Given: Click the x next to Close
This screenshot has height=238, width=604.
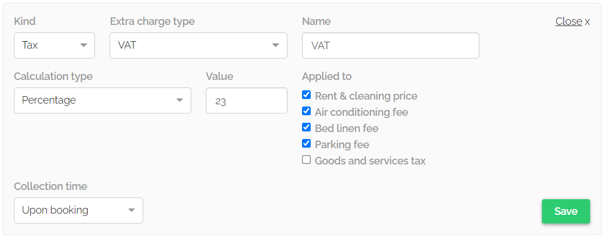Looking at the screenshot, I should pos(587,22).
